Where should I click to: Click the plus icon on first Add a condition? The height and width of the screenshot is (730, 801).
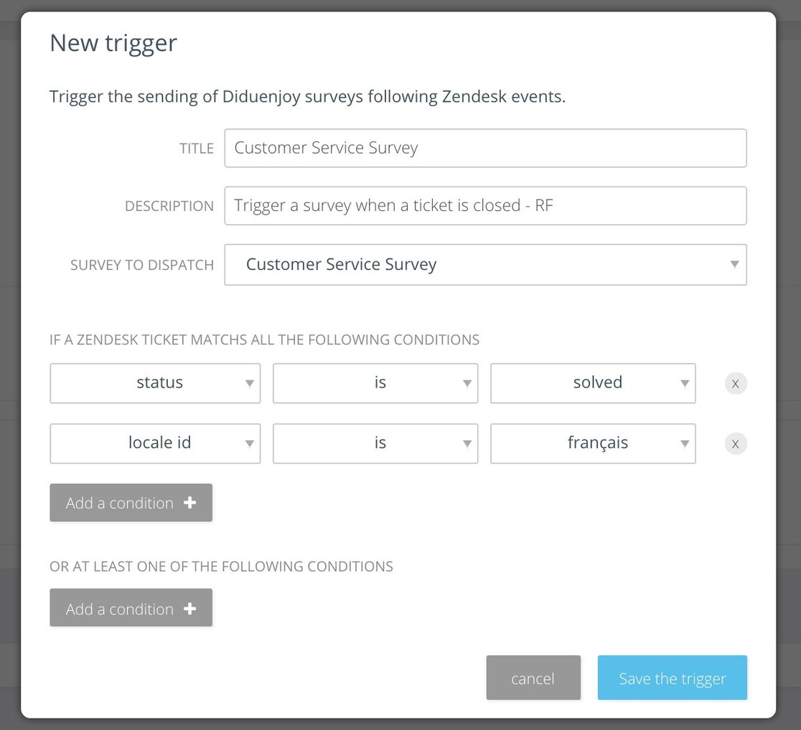click(189, 502)
